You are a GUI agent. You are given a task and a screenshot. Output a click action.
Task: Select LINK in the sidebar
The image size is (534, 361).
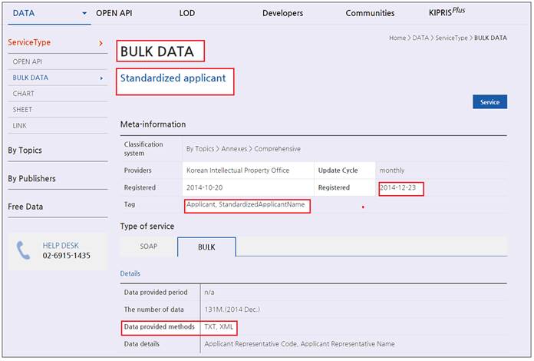pos(19,125)
